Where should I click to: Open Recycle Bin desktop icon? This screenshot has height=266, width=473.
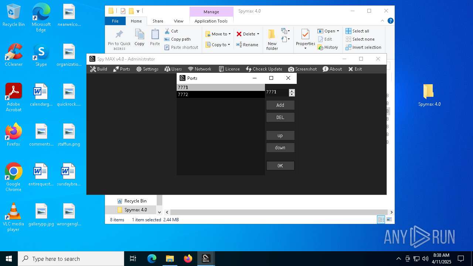coord(13,15)
